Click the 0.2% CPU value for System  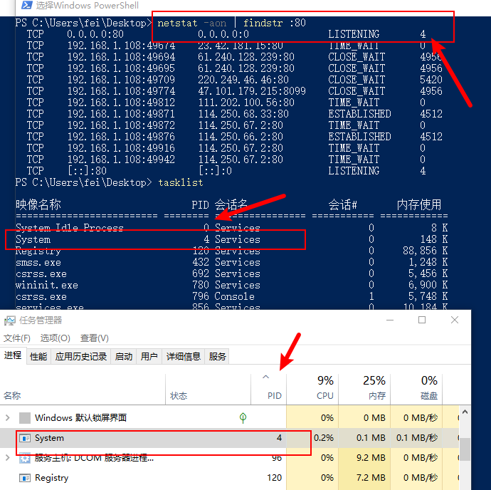click(324, 438)
